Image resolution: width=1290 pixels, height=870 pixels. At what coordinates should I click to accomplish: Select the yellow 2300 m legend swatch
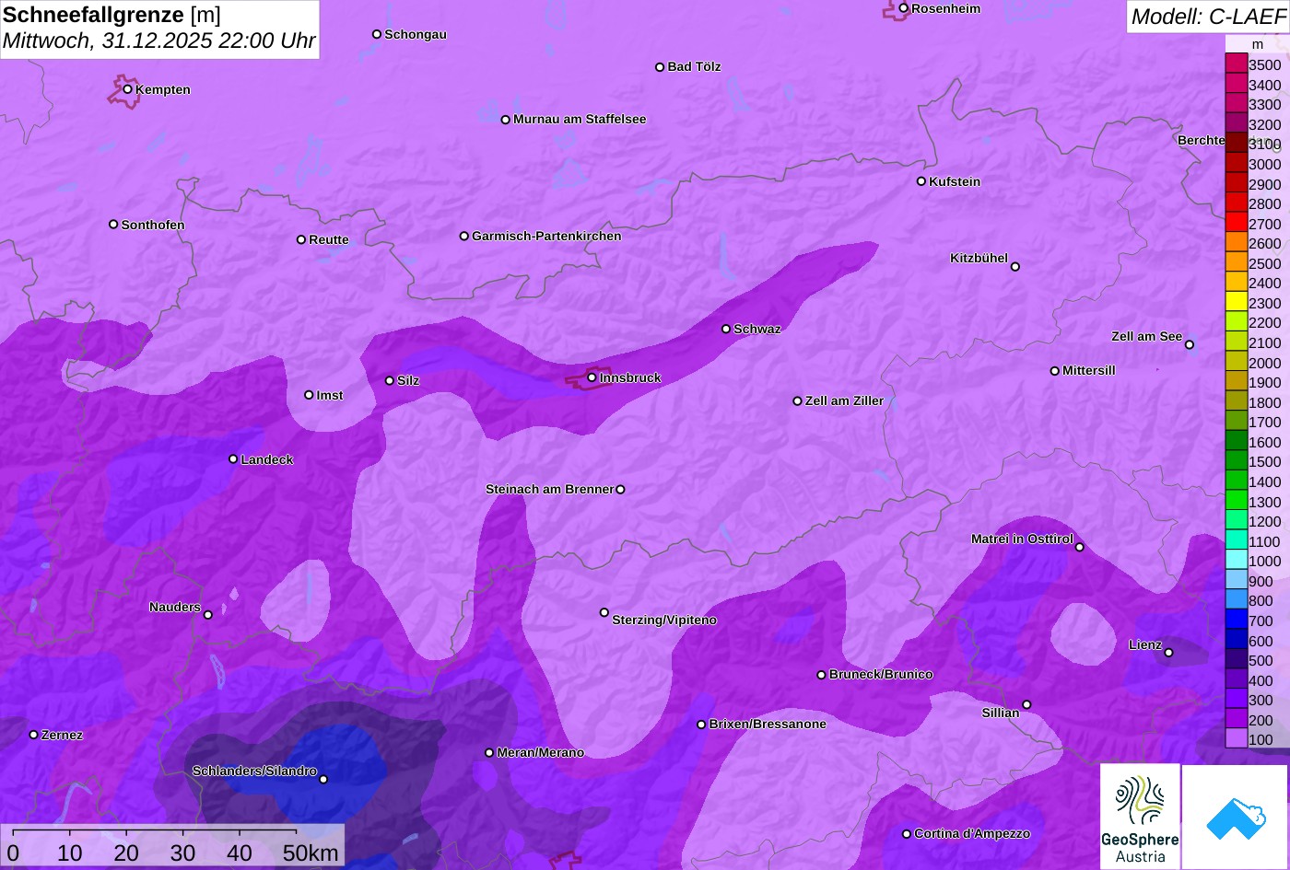tap(1236, 303)
